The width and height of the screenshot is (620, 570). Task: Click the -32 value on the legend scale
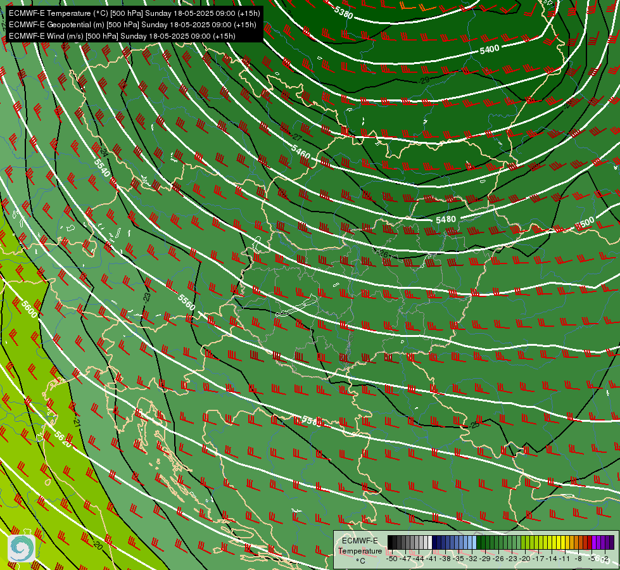point(472,559)
